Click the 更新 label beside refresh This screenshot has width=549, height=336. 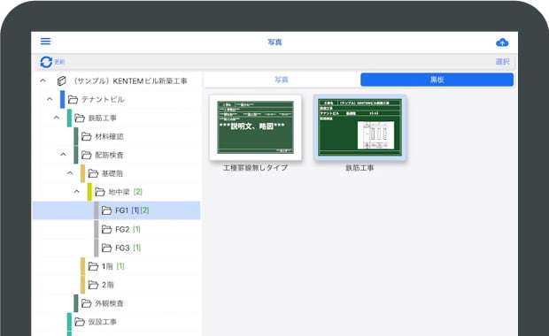pos(59,62)
